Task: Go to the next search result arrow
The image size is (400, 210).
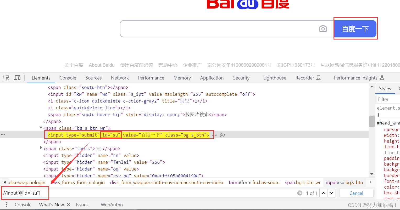Action: click(x=332, y=193)
